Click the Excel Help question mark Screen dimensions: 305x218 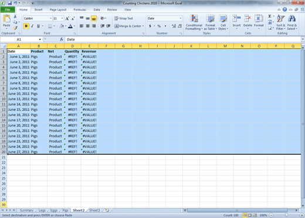[x=284, y=9]
